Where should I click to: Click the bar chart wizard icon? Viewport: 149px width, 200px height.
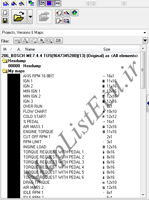pyautogui.click(x=6, y=3)
